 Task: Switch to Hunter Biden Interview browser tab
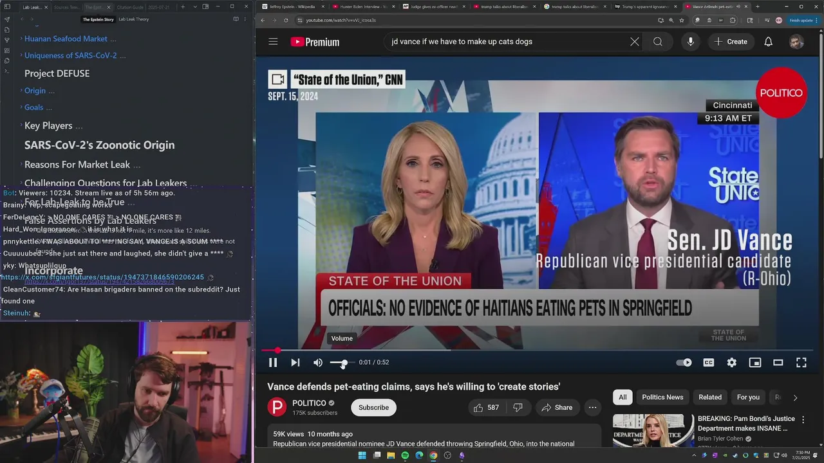point(363,6)
